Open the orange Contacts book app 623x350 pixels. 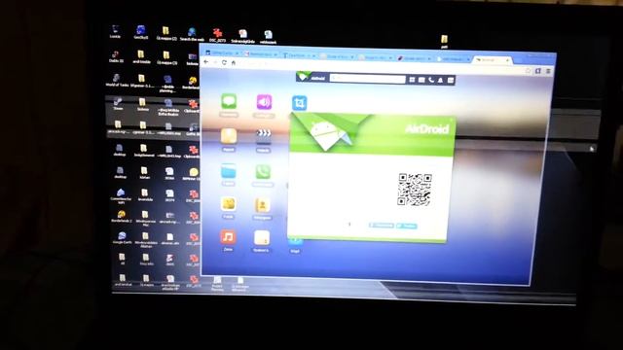click(x=262, y=205)
